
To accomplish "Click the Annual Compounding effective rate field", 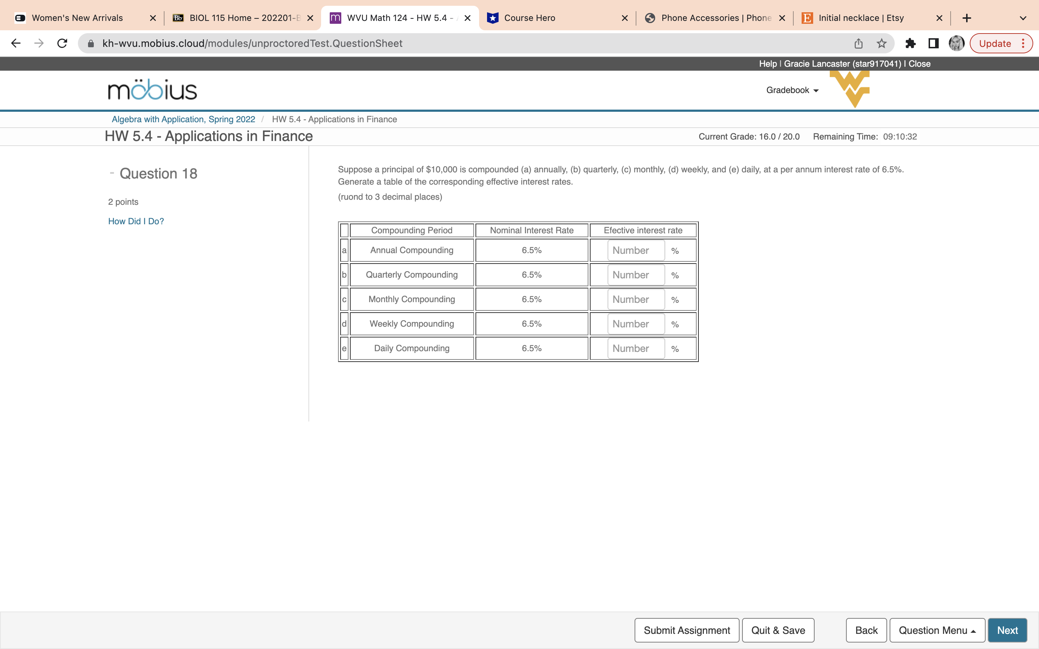I will (635, 251).
